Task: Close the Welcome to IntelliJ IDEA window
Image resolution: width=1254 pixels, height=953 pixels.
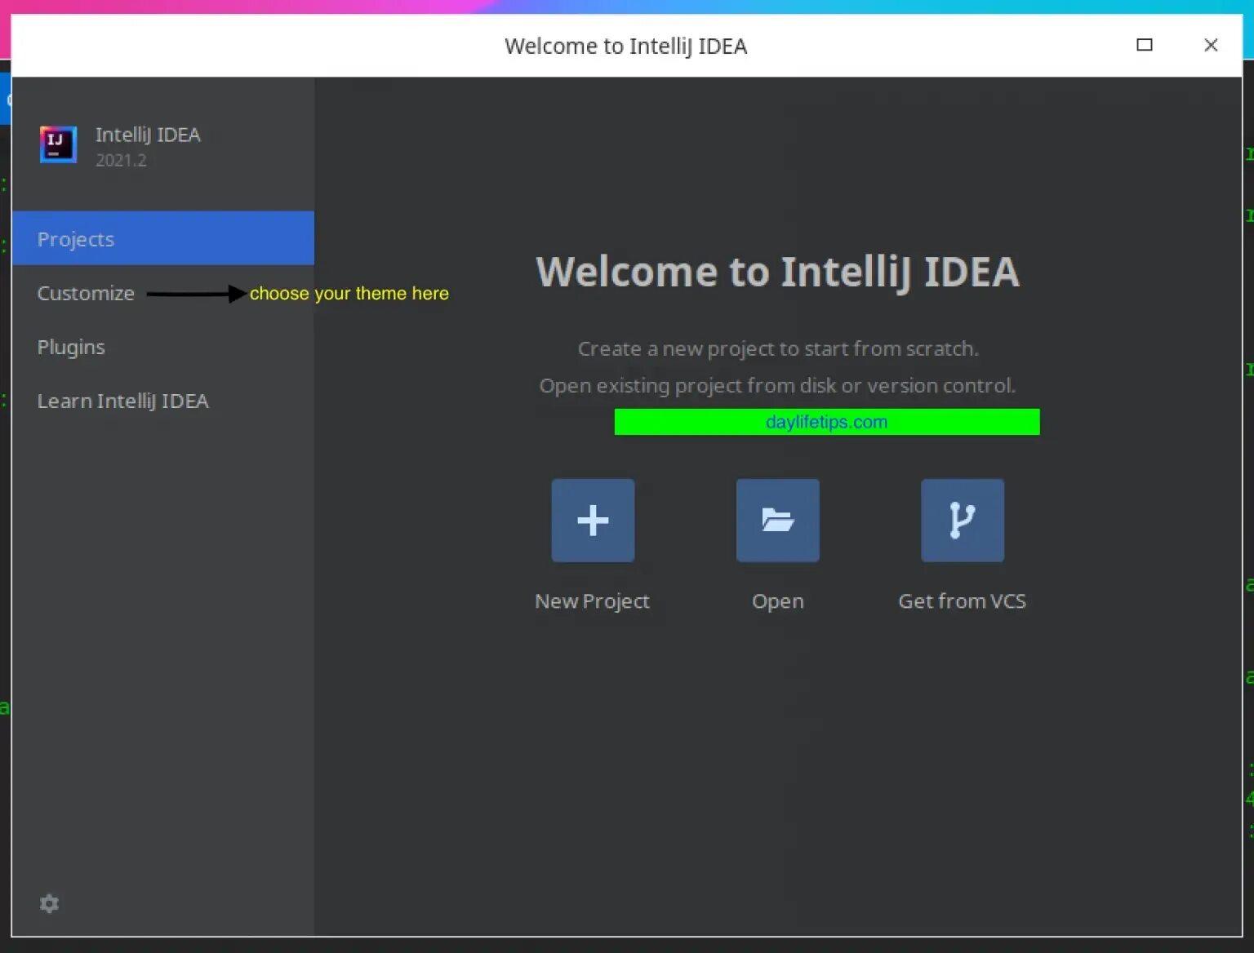Action: [x=1211, y=45]
